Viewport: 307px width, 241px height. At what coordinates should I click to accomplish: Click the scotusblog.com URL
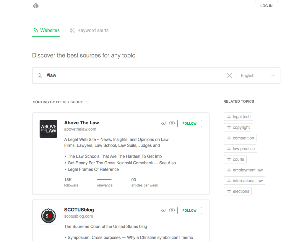[79, 216]
